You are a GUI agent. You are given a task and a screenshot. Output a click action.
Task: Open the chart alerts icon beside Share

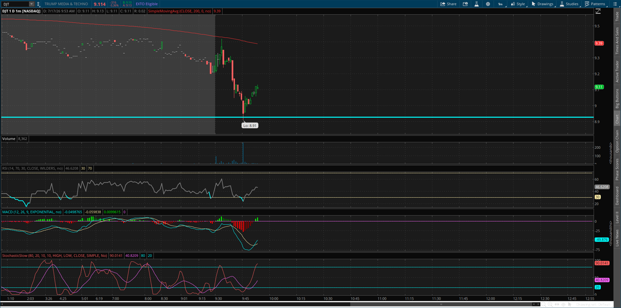[465, 4]
